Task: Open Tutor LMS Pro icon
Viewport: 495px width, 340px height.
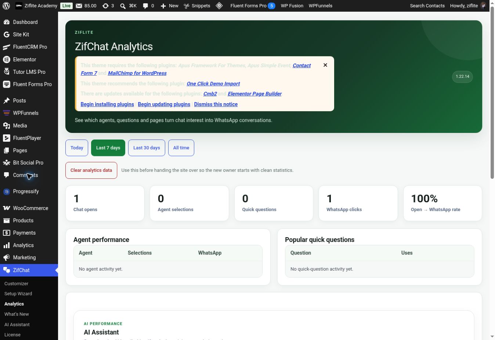Action: click(x=6, y=72)
